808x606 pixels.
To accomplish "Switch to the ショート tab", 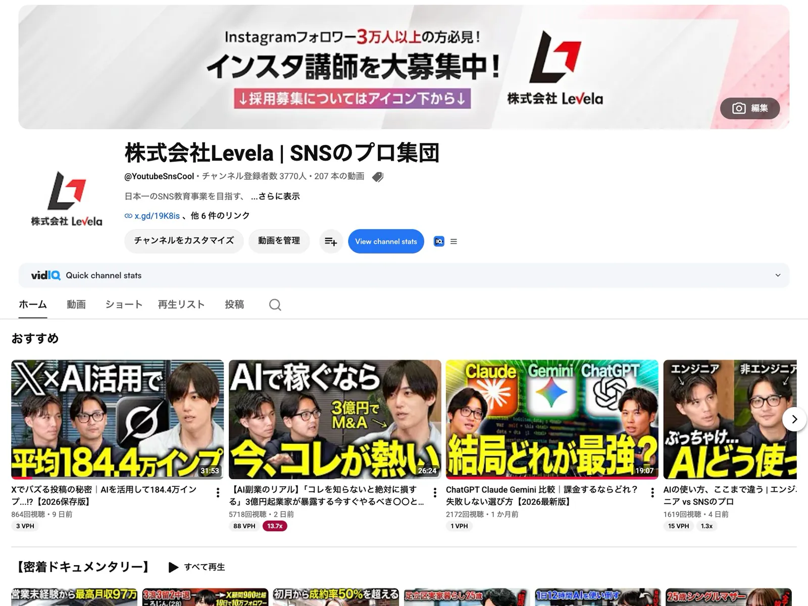I will point(124,305).
